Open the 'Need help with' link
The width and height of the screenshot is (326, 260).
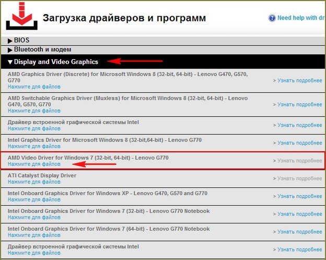(301, 18)
